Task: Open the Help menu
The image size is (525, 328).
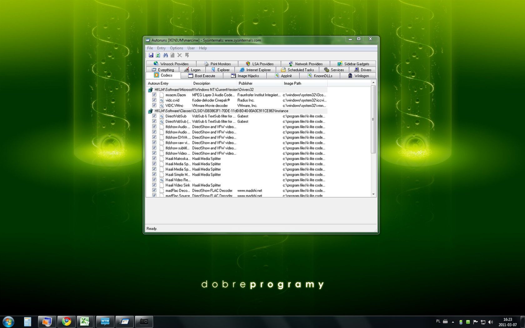Action: tap(203, 48)
